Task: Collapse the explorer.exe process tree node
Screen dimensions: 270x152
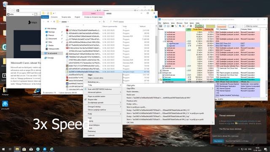Action: [159, 80]
